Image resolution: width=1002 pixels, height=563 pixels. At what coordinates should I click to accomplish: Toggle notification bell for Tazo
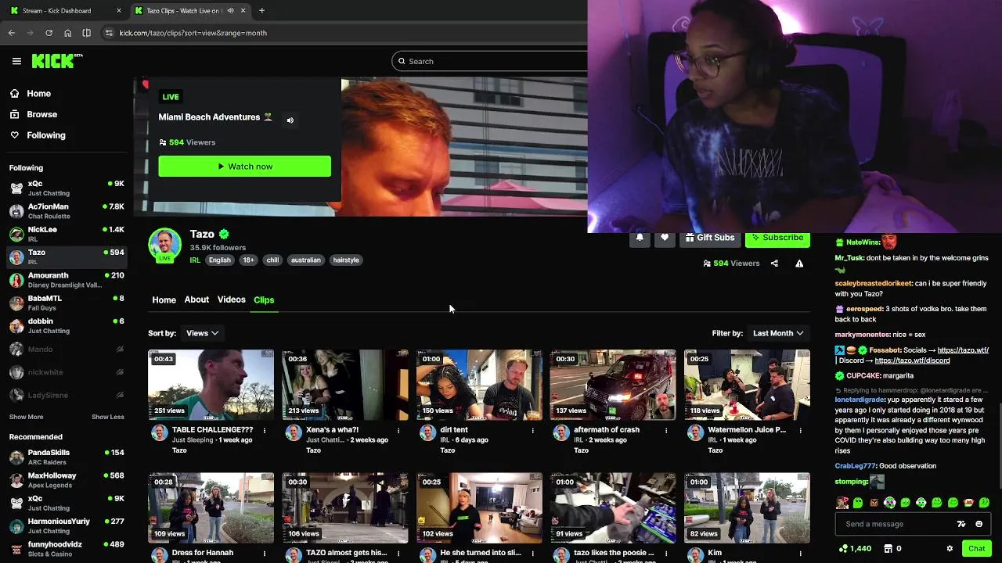[x=640, y=238]
